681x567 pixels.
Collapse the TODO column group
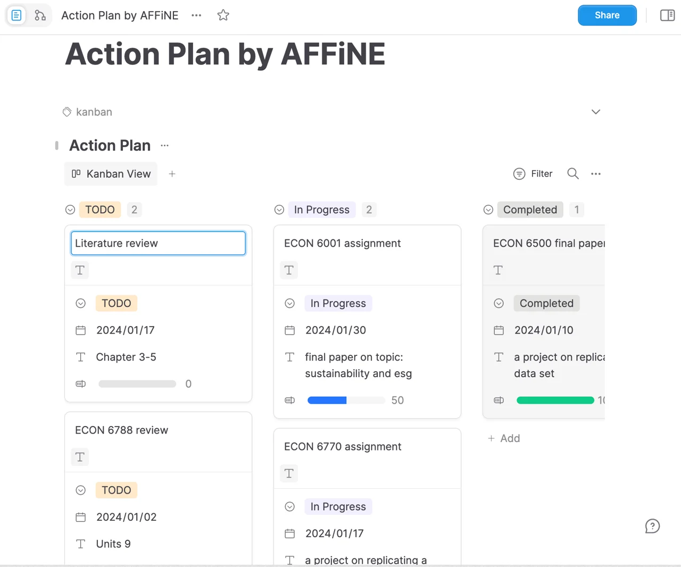click(x=70, y=210)
